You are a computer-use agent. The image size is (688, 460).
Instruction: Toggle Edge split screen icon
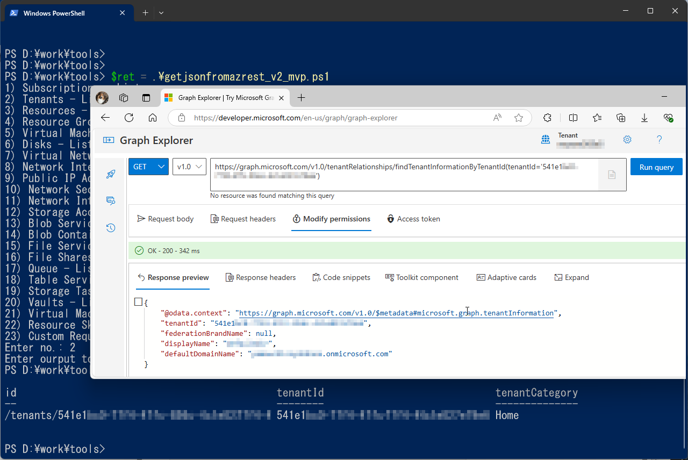click(x=574, y=118)
